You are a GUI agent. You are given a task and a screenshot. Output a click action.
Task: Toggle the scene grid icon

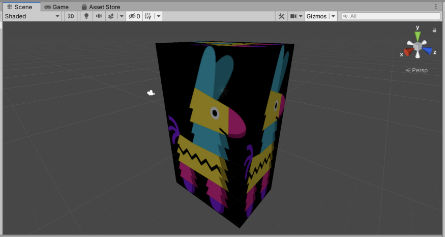(148, 16)
